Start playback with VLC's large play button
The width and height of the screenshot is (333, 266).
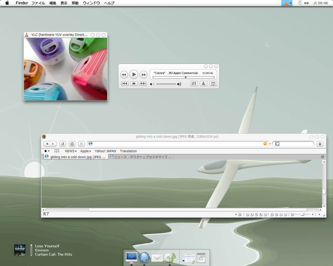pos(134,75)
